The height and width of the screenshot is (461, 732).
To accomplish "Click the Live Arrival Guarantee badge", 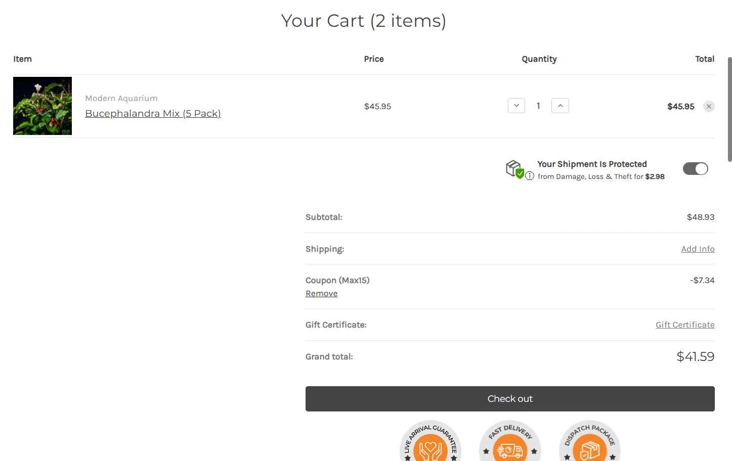I will pyautogui.click(x=430, y=441).
